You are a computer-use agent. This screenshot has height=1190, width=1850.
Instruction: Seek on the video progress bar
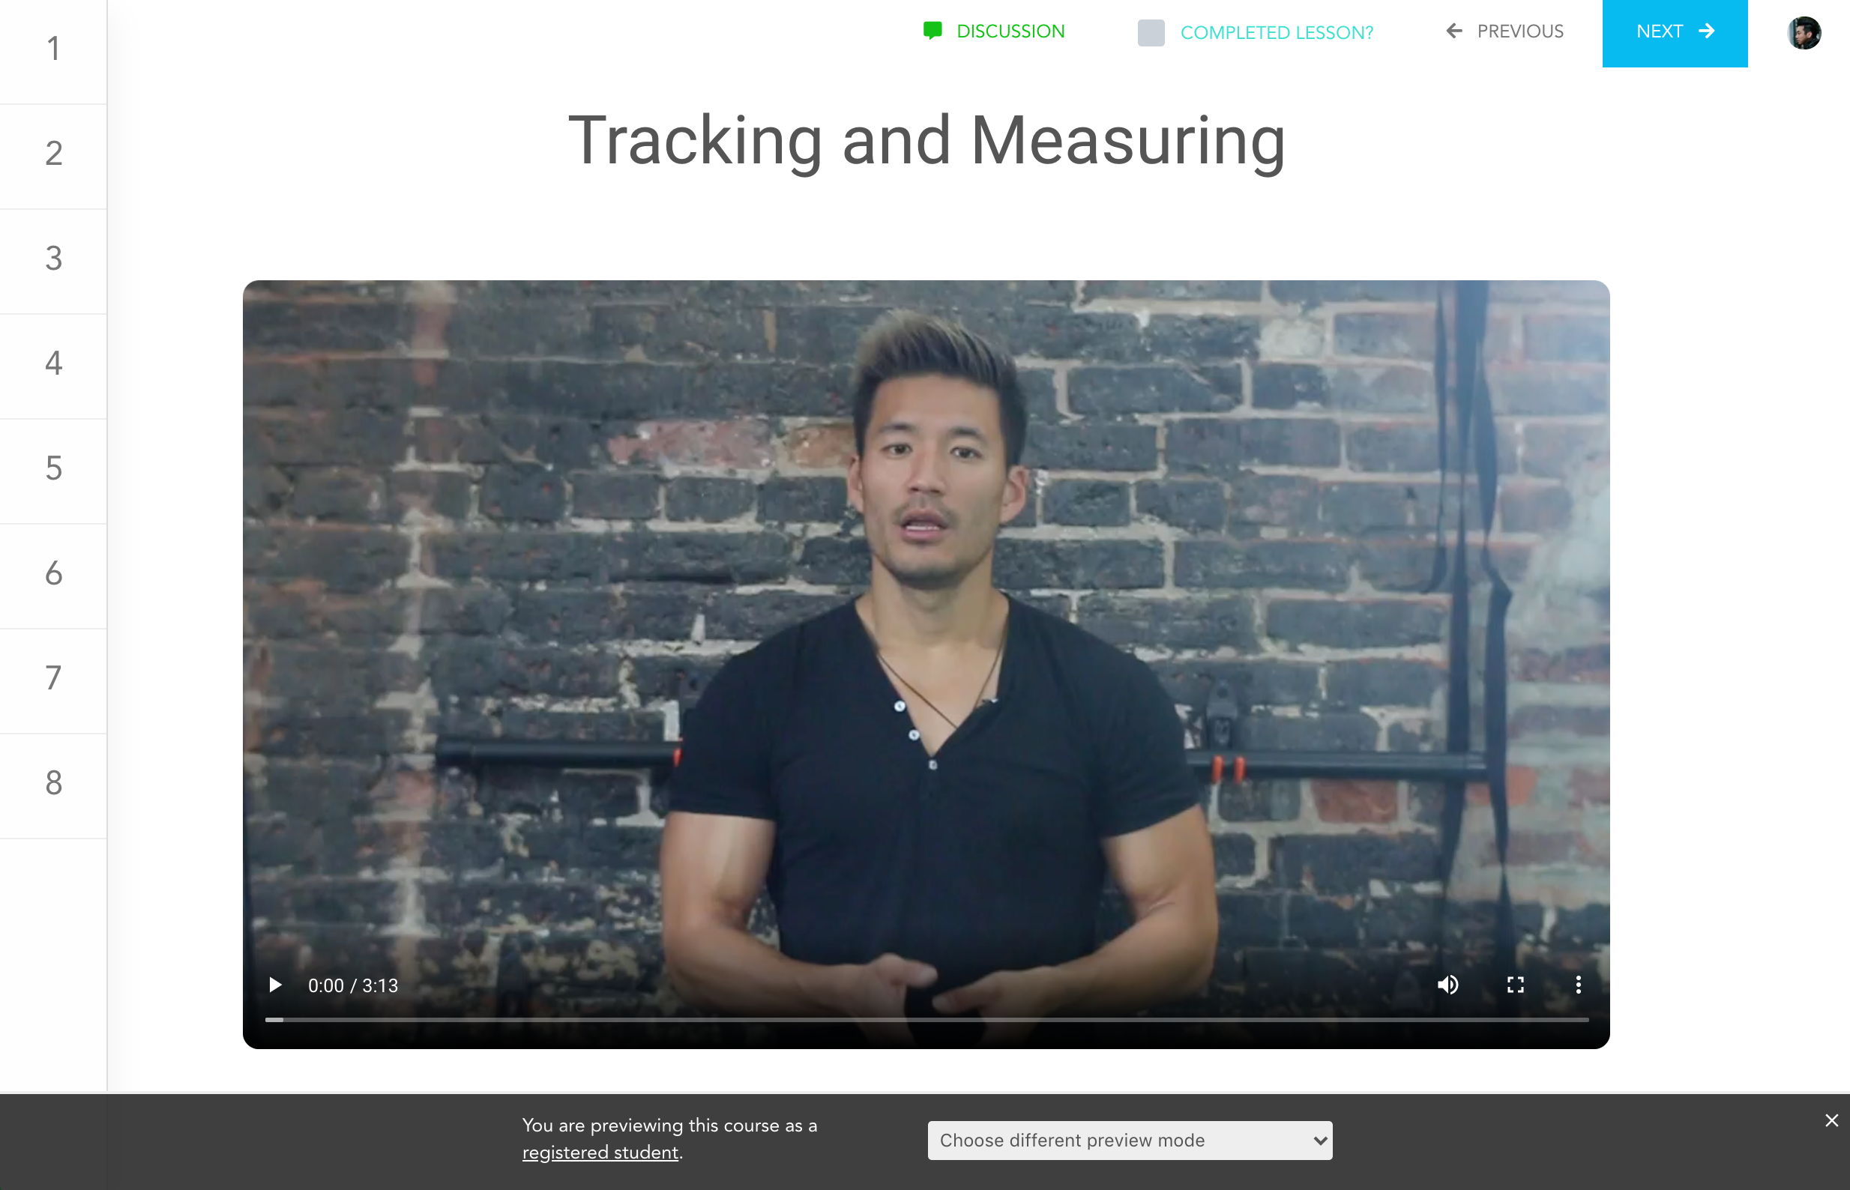(926, 1020)
